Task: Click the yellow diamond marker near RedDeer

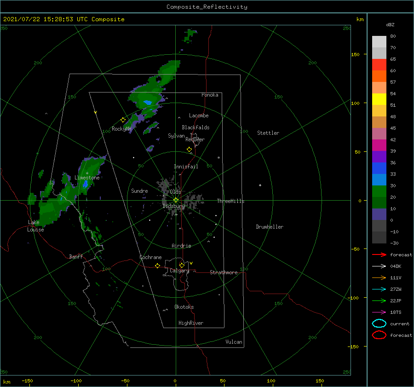Action: point(190,150)
